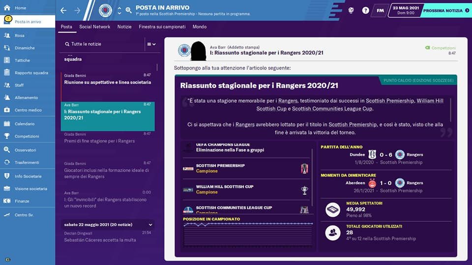Click Scottish Communities League Cup link in quote
The image size is (472, 265).
pyautogui.click(x=332, y=109)
